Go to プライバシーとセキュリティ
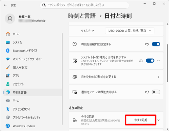Image resolution: width=169 pixels, height=131 pixels. point(33,118)
